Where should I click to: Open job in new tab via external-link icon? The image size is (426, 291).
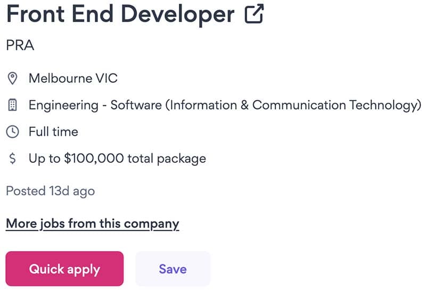pos(254,14)
